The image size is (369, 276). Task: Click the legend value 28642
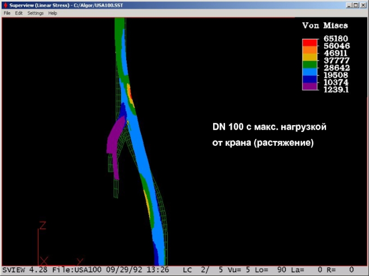coord(337,68)
